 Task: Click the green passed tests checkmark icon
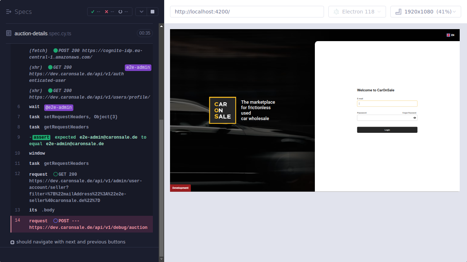pos(93,12)
